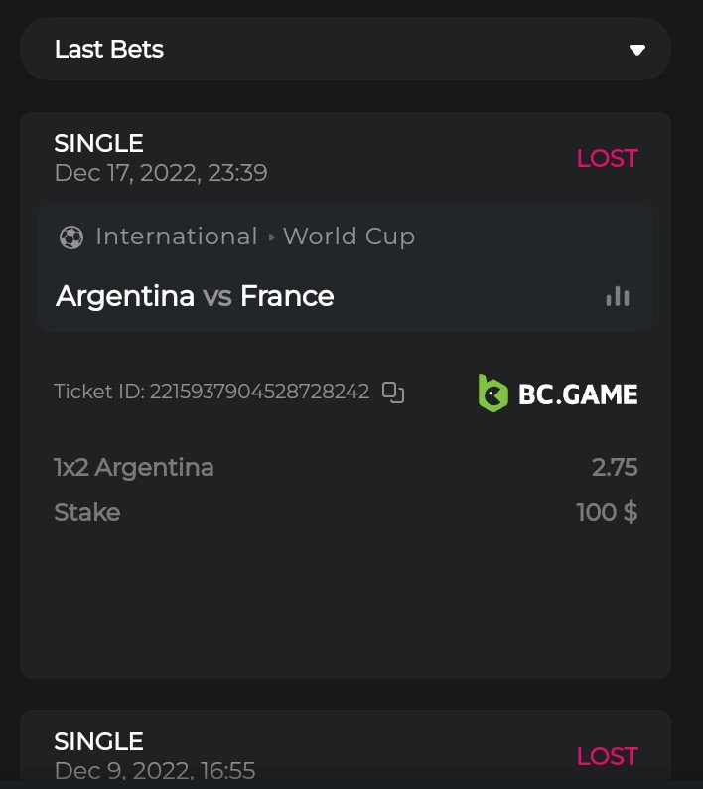Click the soccer ball sport icon

tap(71, 237)
